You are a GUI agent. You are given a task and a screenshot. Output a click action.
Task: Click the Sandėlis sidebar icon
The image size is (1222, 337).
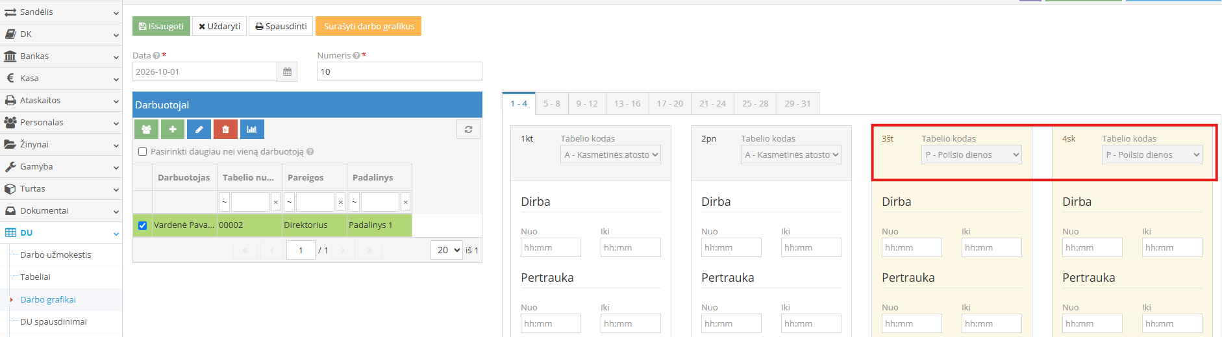point(10,12)
